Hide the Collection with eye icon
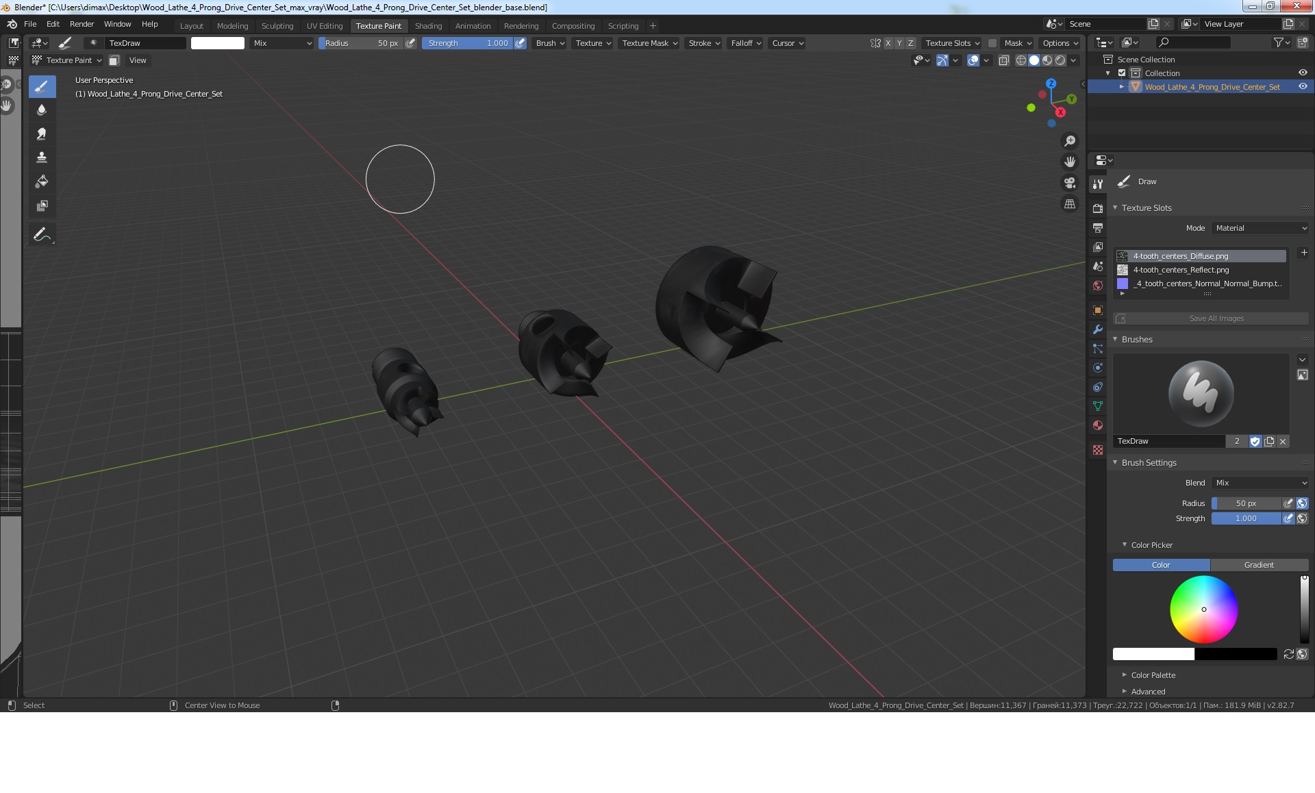The width and height of the screenshot is (1315, 793). click(1303, 73)
